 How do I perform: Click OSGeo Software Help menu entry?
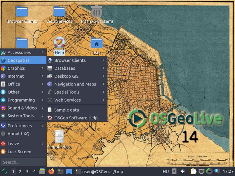pyautogui.click(x=76, y=118)
